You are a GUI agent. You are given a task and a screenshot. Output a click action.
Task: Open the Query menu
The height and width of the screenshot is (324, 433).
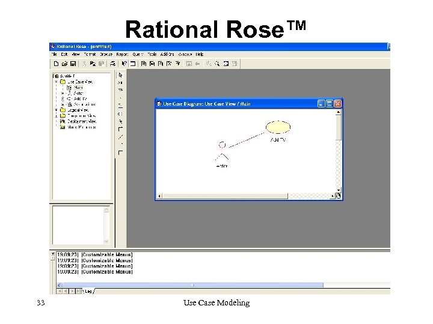click(x=138, y=54)
